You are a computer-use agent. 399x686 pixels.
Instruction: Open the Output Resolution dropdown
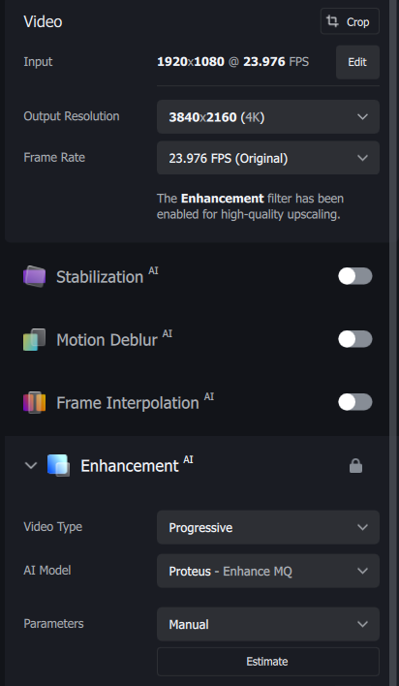pos(267,117)
